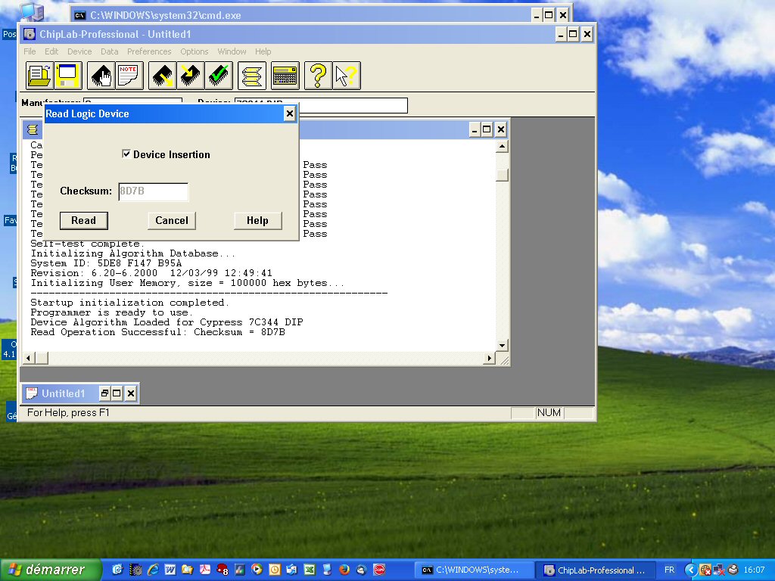This screenshot has height=581, width=775.
Task: Toggle the Device Insertion checkbox
Action: (x=126, y=154)
